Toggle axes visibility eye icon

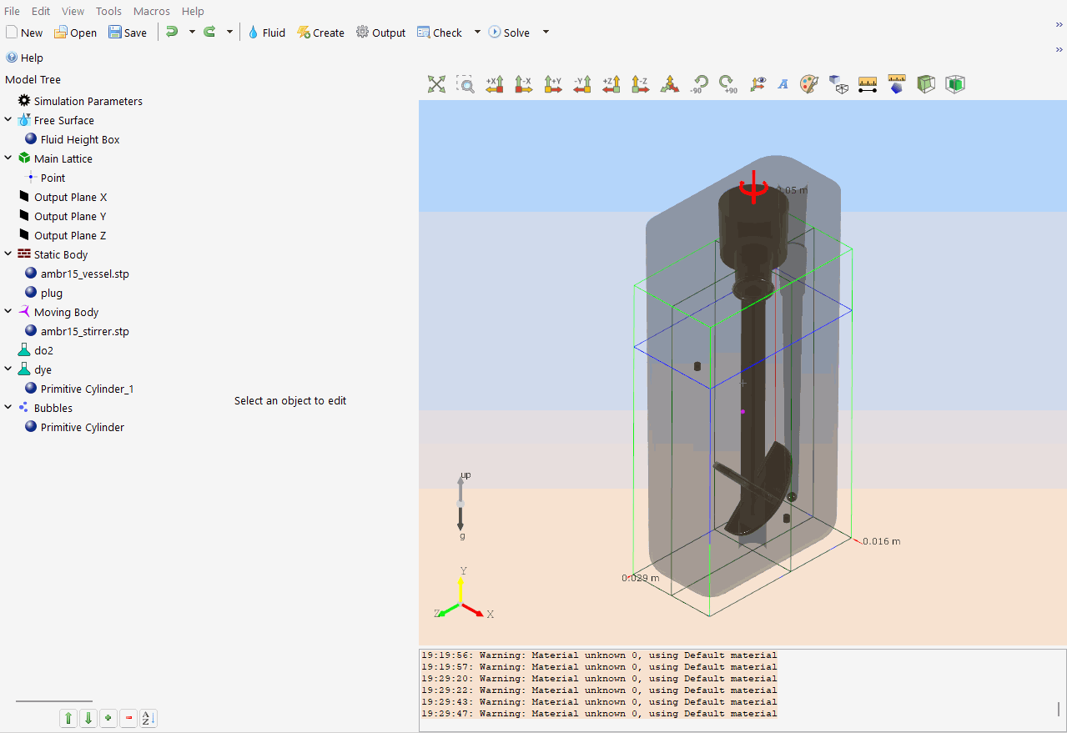click(x=757, y=83)
